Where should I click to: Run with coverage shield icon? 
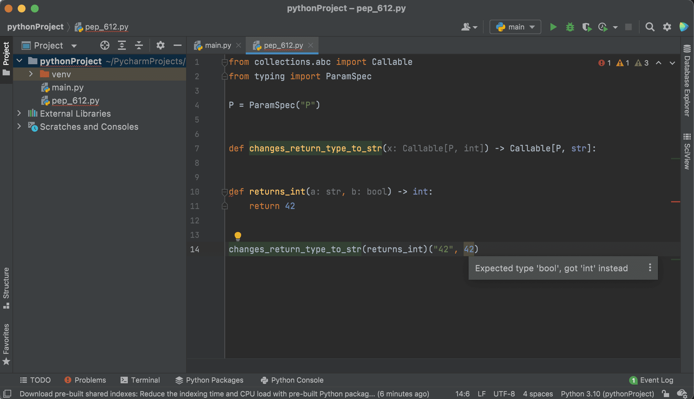pos(587,27)
